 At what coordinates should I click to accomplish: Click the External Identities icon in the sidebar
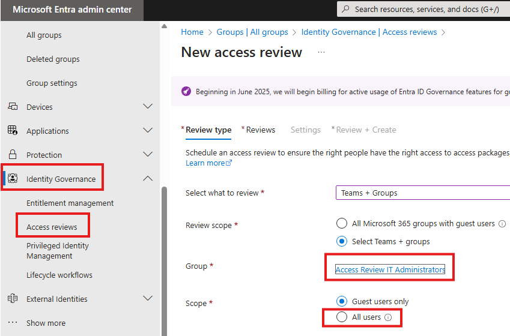click(x=13, y=298)
